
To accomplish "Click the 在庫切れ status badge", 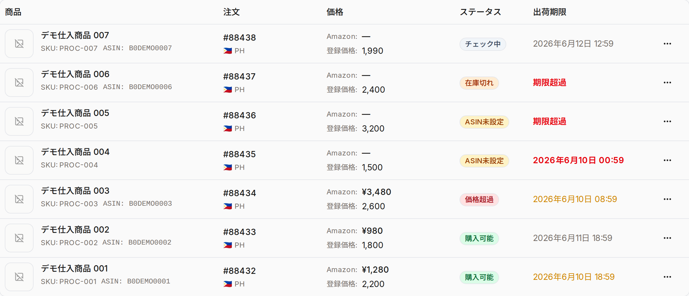I will click(x=479, y=83).
